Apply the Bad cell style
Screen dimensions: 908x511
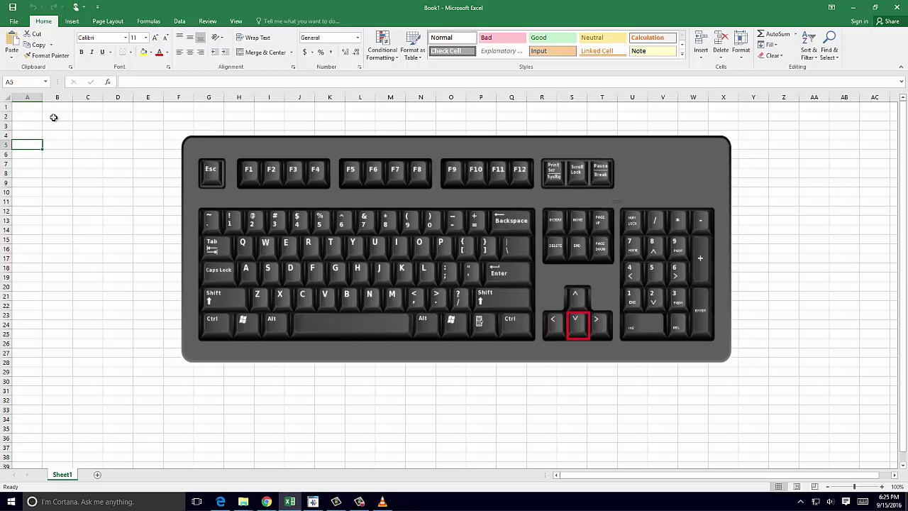point(502,38)
